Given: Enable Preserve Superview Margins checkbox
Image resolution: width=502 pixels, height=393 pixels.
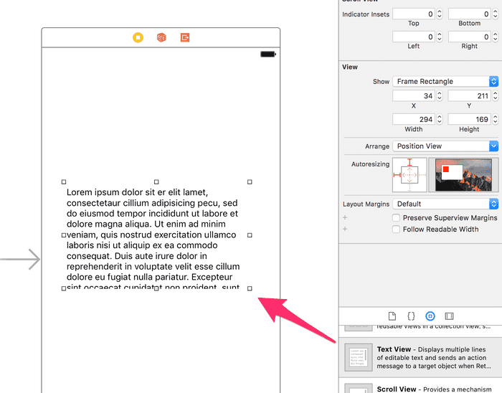Looking at the screenshot, I should (x=396, y=217).
